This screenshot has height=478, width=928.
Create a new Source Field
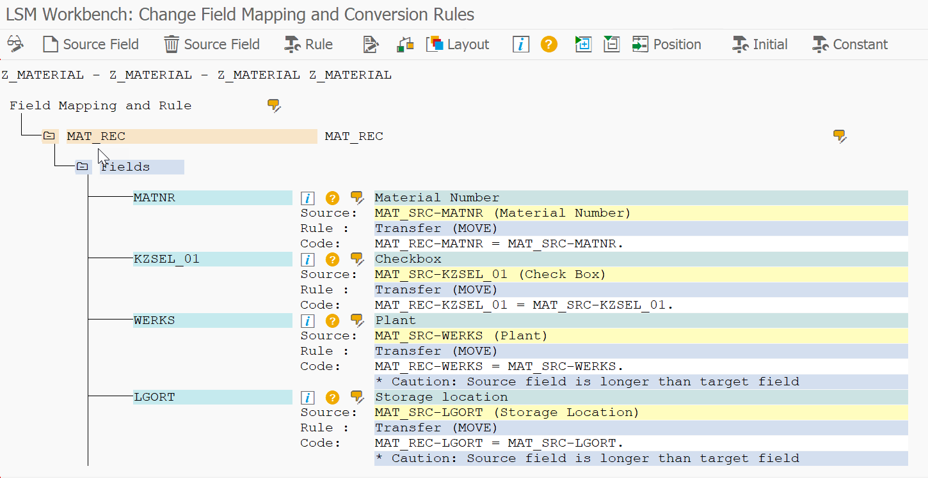pyautogui.click(x=91, y=44)
